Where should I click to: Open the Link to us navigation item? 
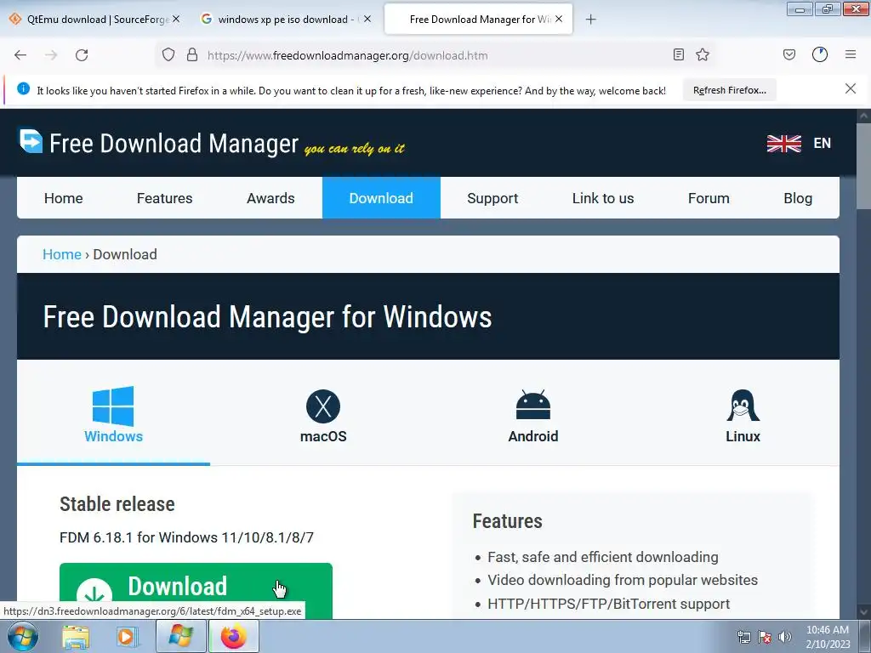(603, 198)
